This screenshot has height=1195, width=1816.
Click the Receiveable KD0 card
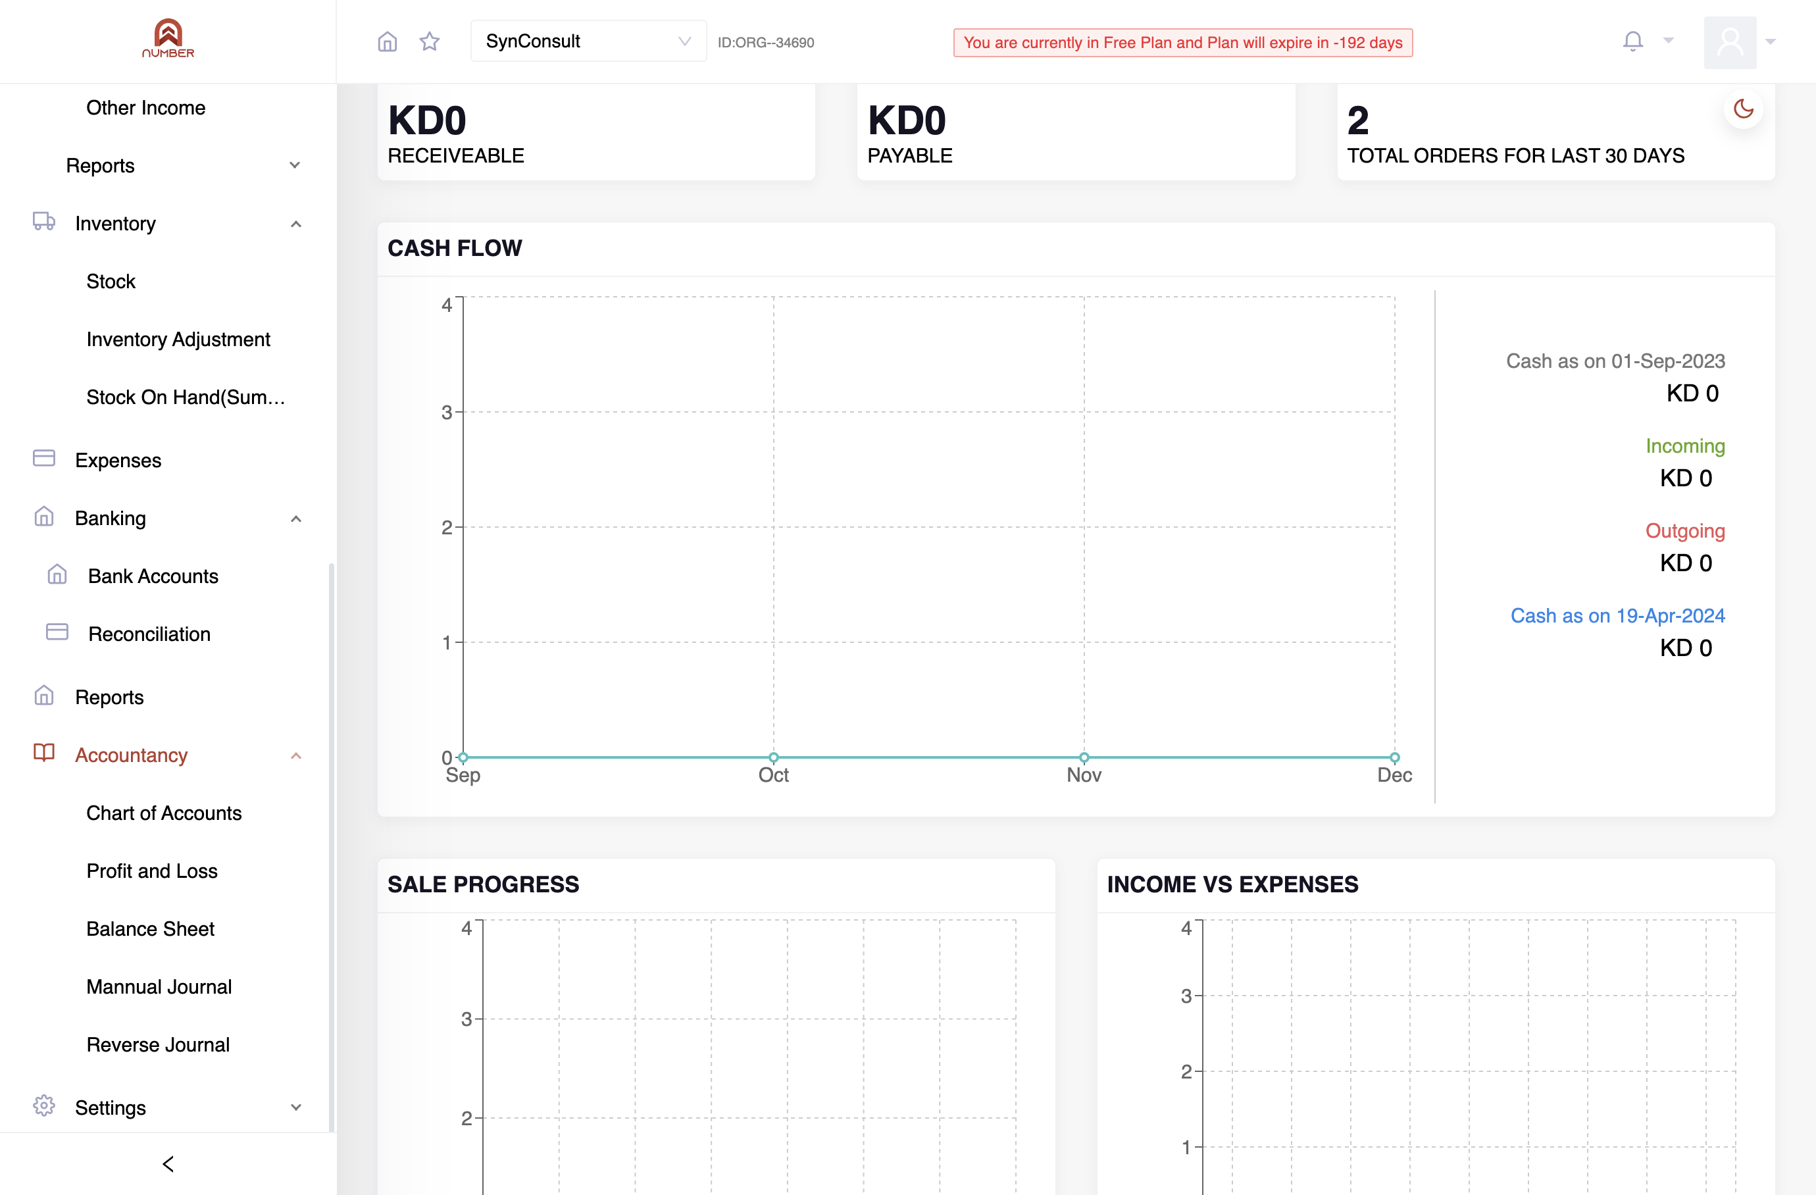(x=596, y=132)
